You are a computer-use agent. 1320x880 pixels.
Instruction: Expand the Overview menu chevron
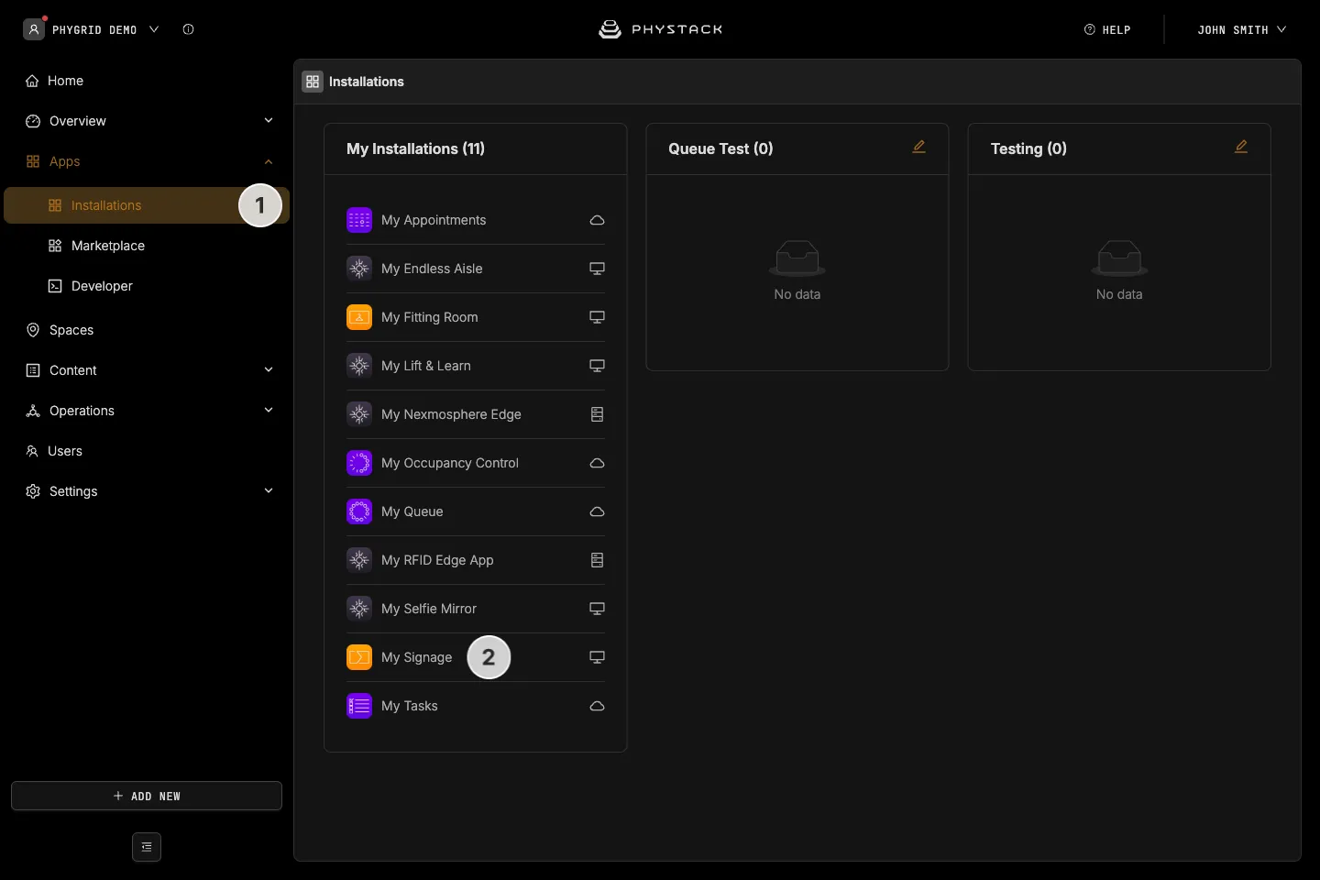[x=269, y=121]
